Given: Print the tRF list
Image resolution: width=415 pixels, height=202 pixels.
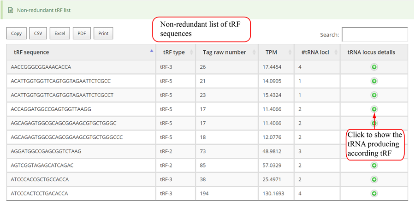Looking at the screenshot, I should pyautogui.click(x=103, y=33).
